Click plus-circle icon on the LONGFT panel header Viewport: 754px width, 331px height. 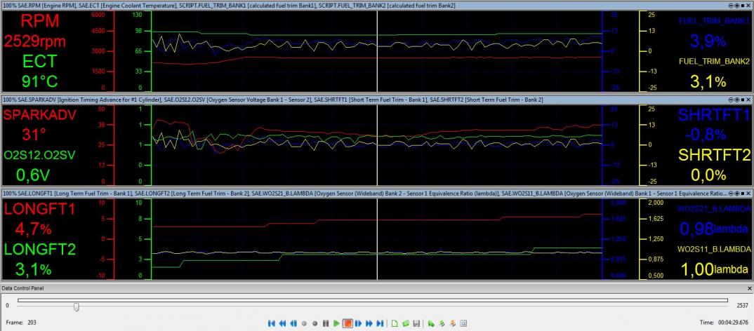[736, 193]
